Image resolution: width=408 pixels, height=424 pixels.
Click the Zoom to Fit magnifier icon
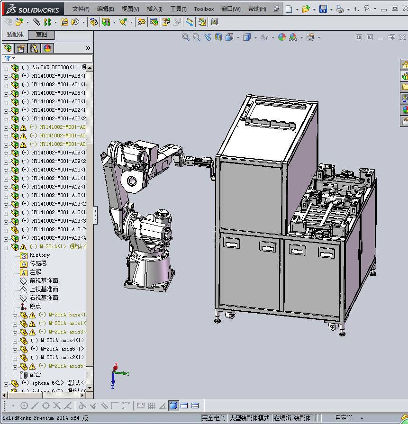186,37
